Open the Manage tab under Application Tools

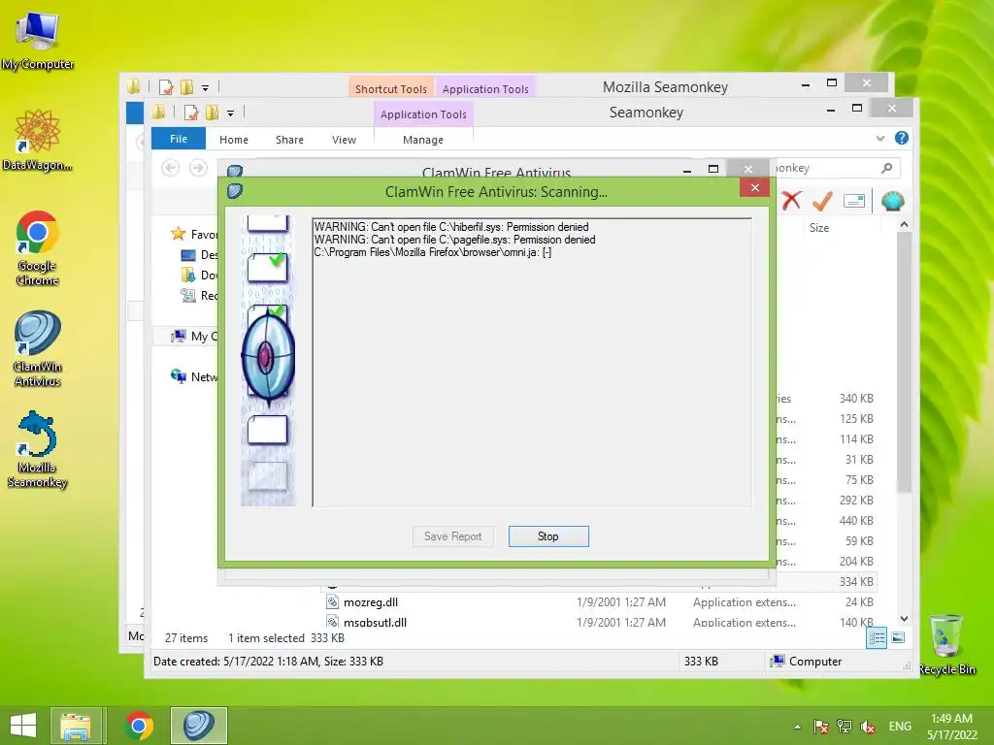pyautogui.click(x=423, y=140)
